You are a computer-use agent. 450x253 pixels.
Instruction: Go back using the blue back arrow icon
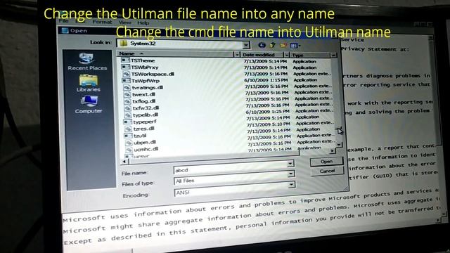[x=262, y=45]
